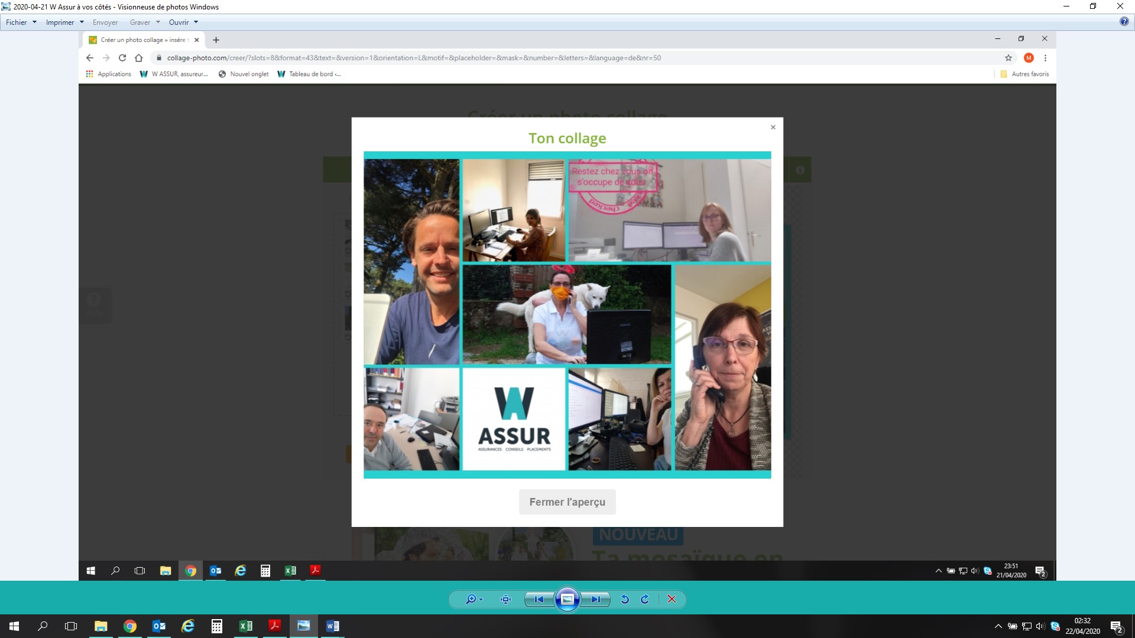Expand the Fichier menu

21,22
